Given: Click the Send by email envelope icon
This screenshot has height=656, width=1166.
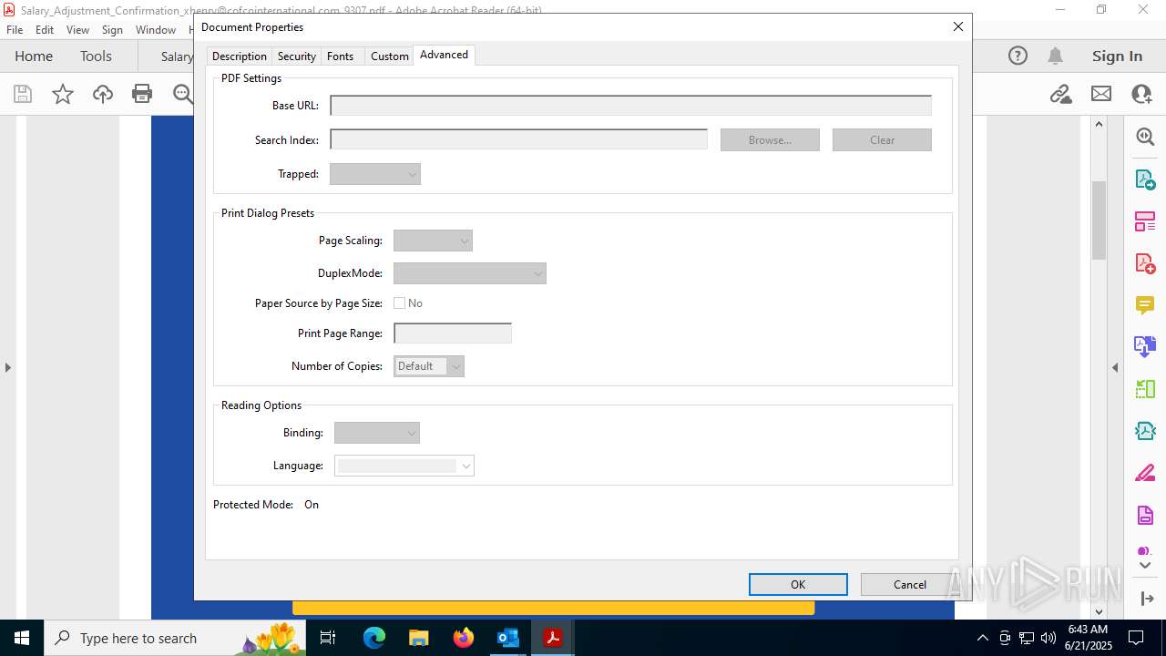Looking at the screenshot, I should 1101,94.
